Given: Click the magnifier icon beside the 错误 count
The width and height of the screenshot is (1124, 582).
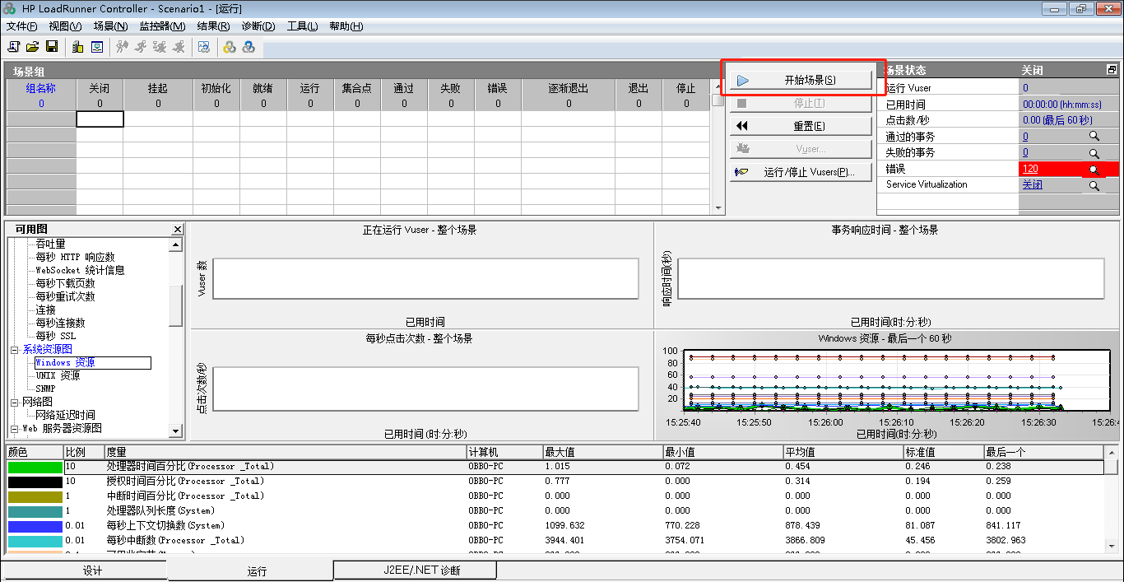Looking at the screenshot, I should pos(1094,170).
